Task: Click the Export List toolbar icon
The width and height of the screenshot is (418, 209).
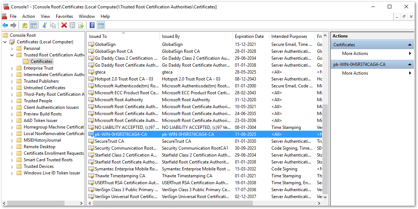Action: click(81, 25)
